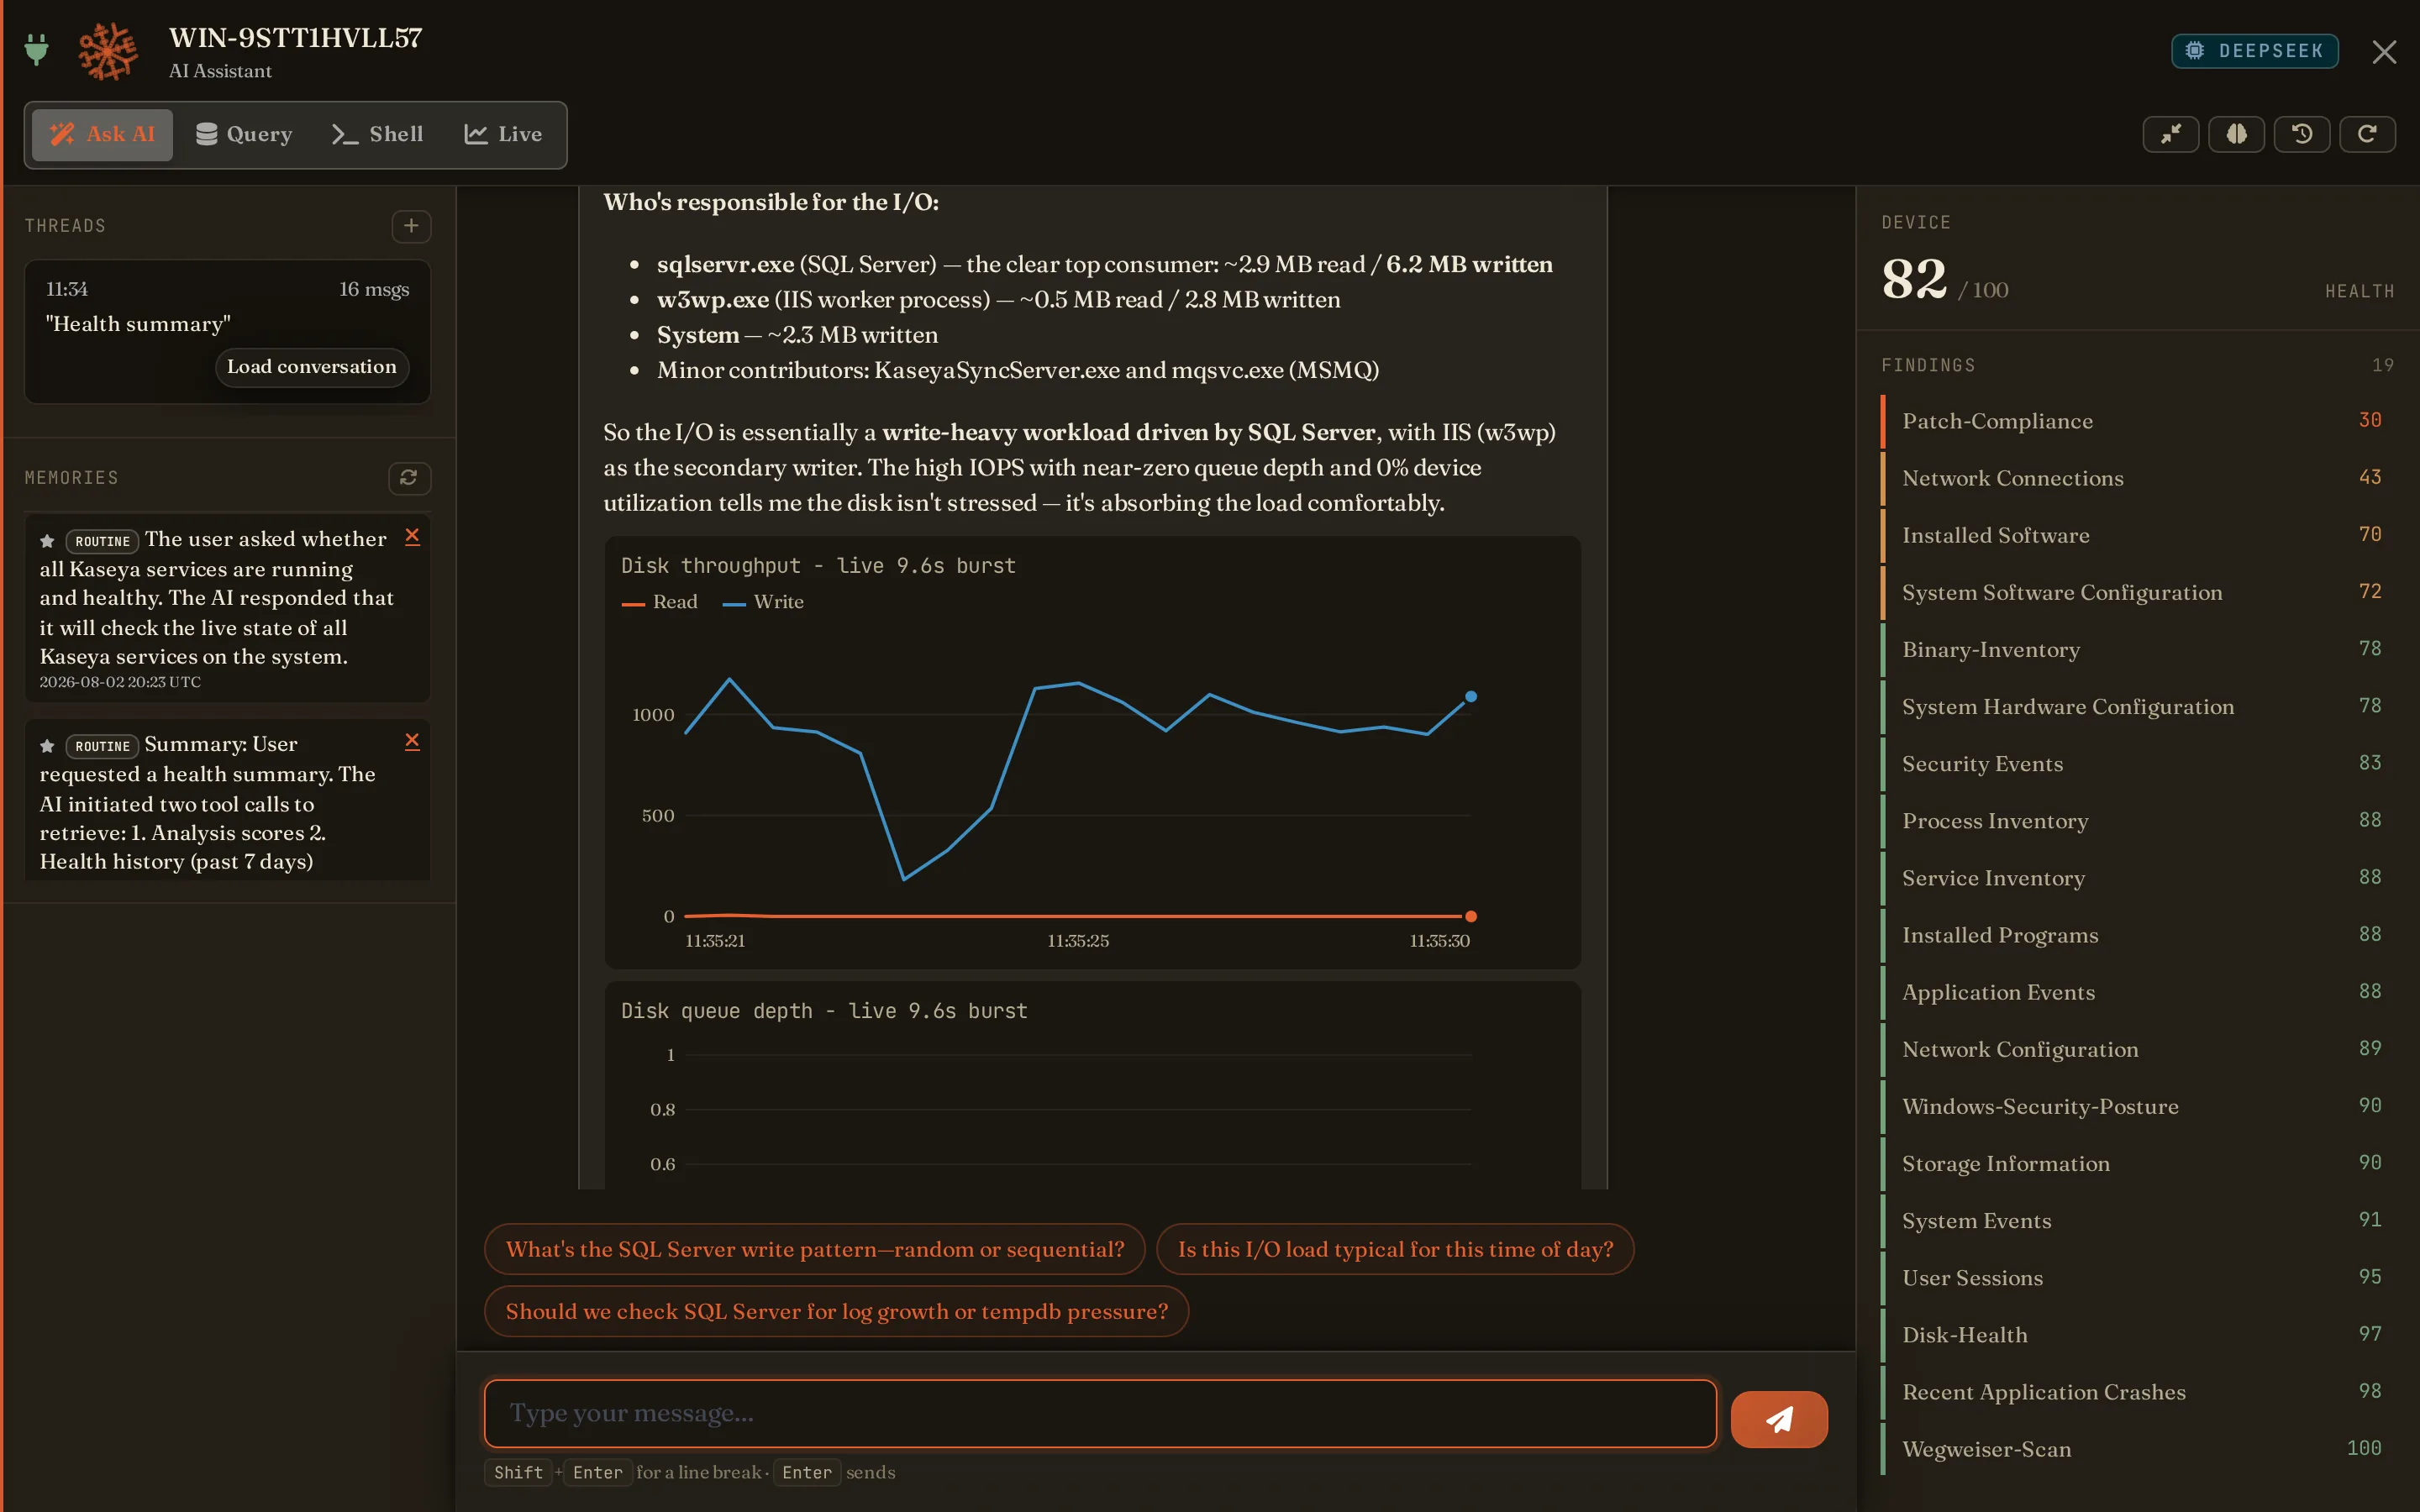
Task: Open the brain memory icon button
Action: tap(2236, 134)
